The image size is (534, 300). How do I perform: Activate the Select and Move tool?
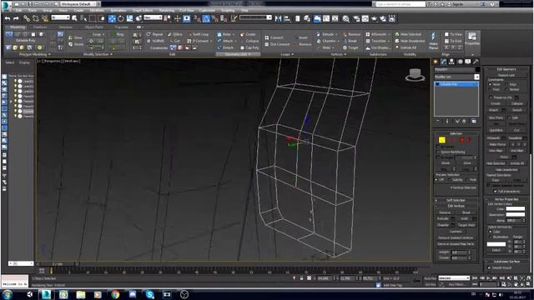click(112, 18)
